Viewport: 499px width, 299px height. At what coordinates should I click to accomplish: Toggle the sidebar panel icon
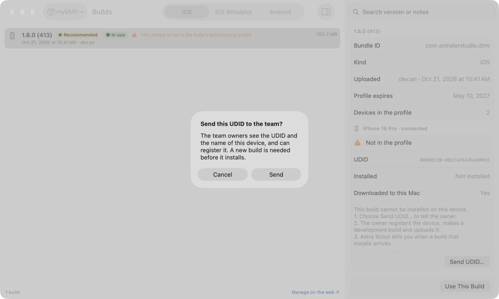tap(326, 12)
